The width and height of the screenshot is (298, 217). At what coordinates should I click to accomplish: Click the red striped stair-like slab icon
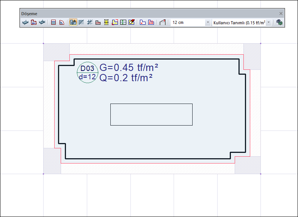pos(98,22)
